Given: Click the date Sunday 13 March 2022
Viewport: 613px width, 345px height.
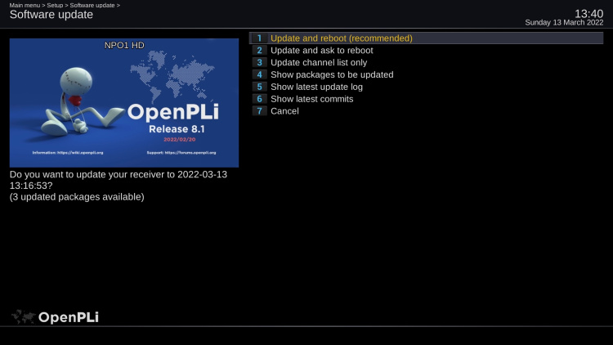Looking at the screenshot, I should [564, 23].
